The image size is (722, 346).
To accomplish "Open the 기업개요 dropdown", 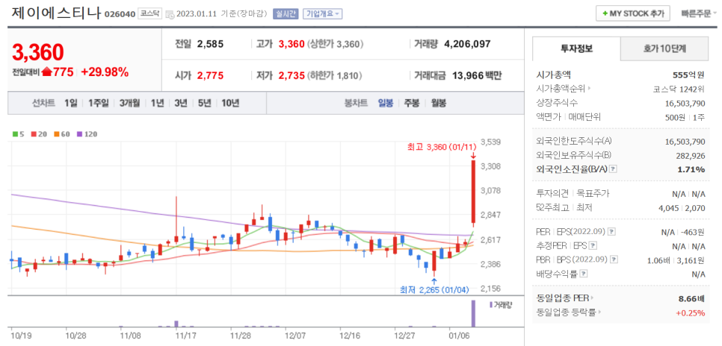I will (322, 13).
